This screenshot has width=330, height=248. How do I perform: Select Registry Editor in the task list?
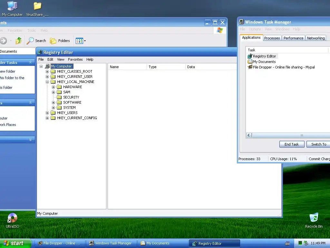pyautogui.click(x=262, y=56)
